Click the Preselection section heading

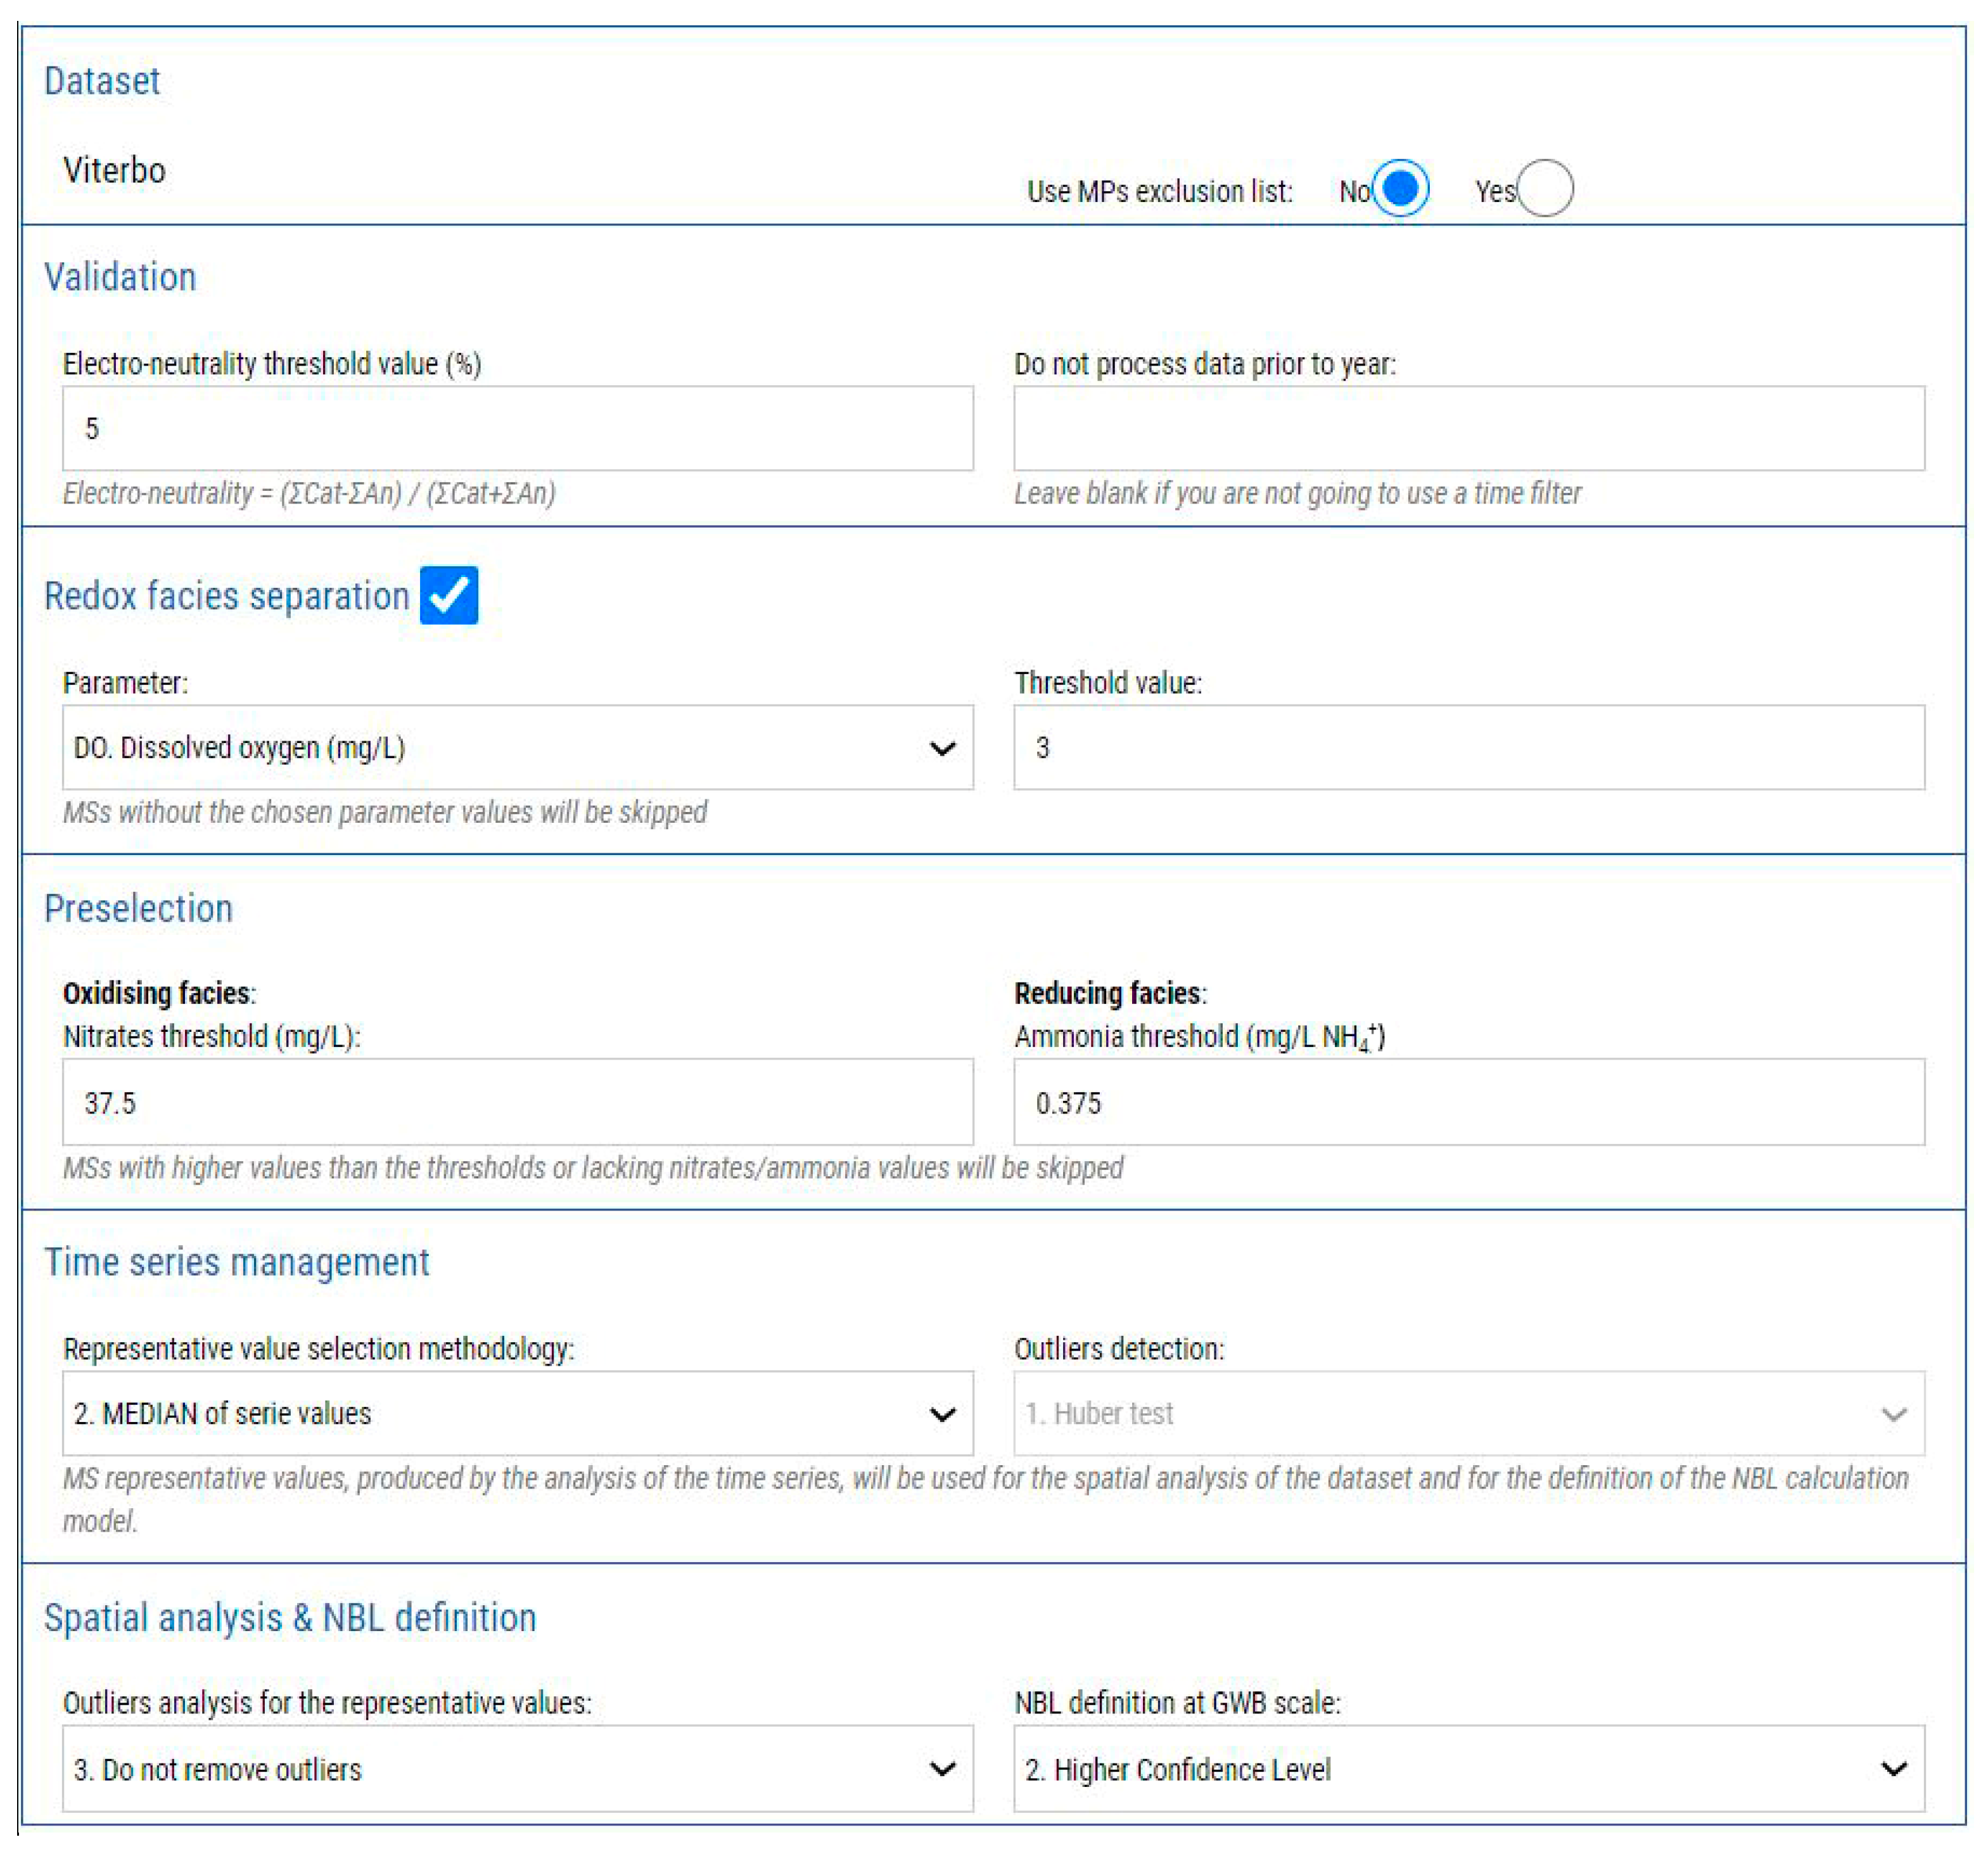[138, 909]
